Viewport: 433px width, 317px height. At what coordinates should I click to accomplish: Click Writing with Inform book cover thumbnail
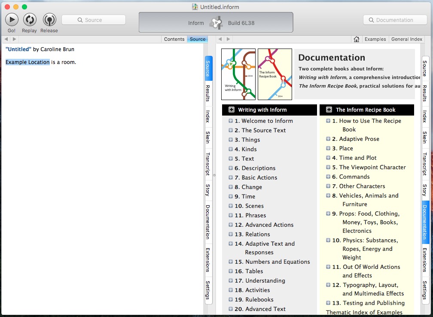(x=238, y=74)
